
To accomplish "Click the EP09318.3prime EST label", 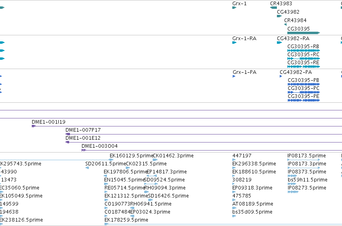I will coord(252,188).
